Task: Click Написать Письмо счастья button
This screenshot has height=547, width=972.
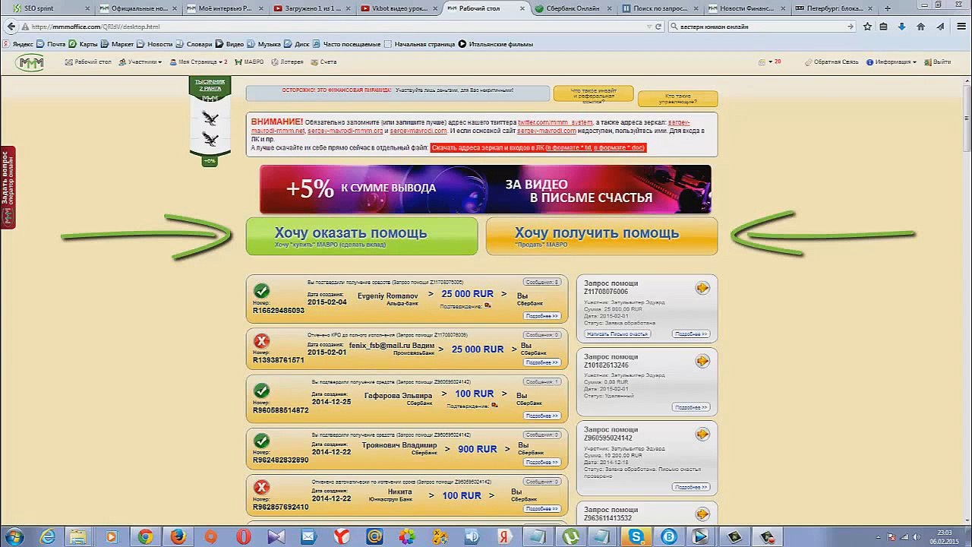Action: [617, 334]
